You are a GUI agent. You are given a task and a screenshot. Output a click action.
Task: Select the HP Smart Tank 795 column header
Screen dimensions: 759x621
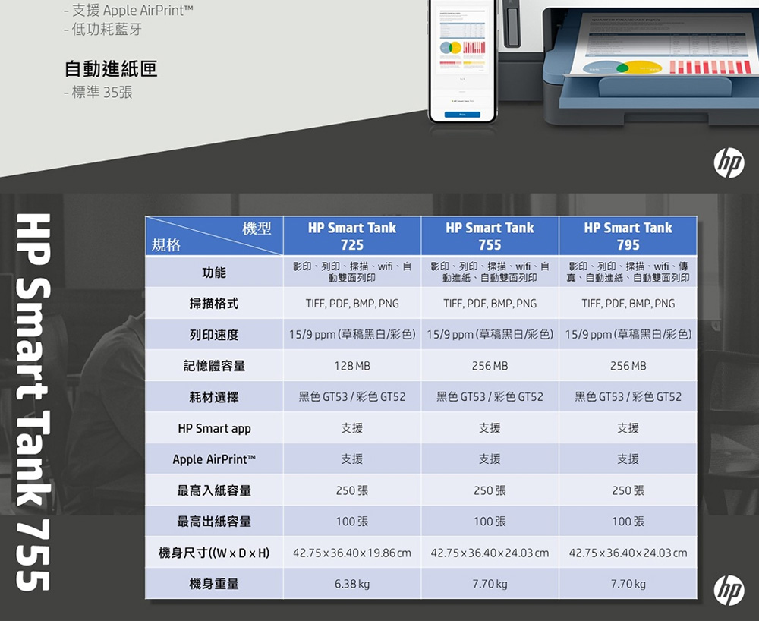(x=628, y=235)
